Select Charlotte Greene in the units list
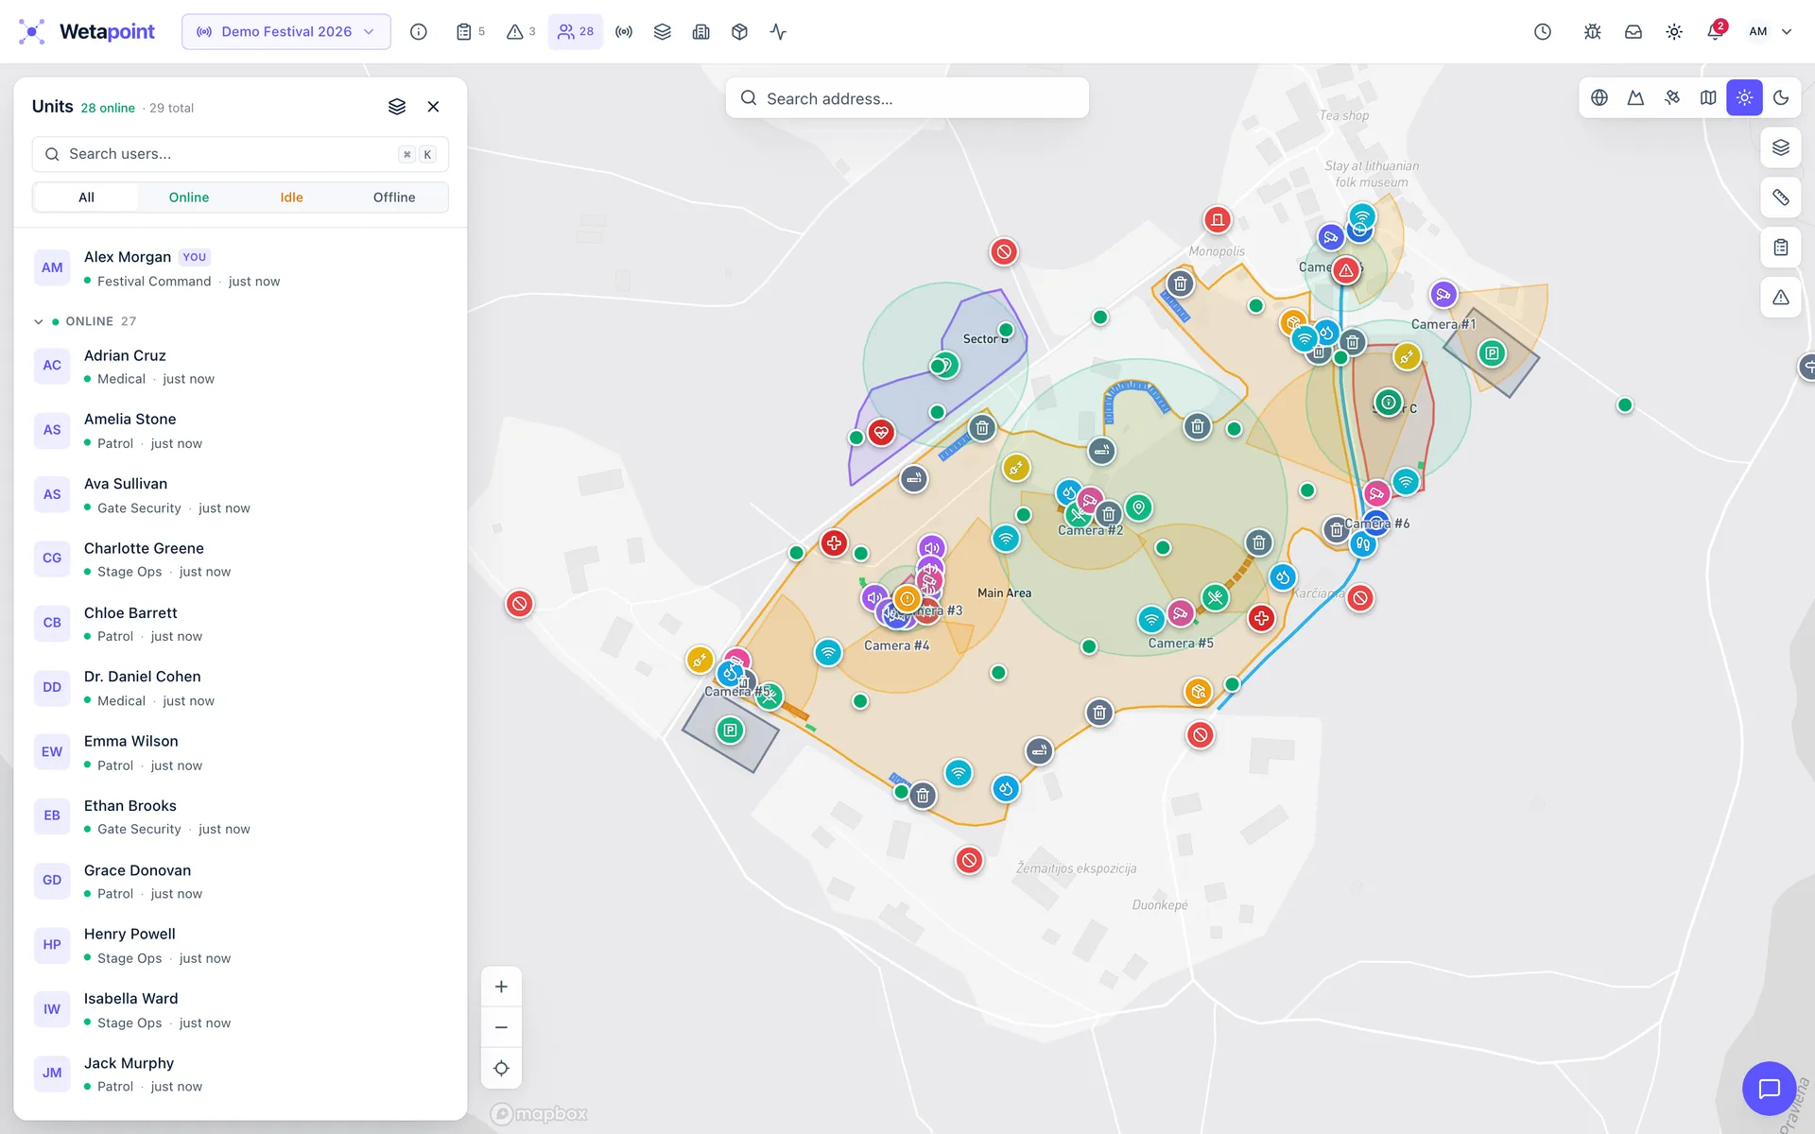The width and height of the screenshot is (1815, 1134). click(240, 559)
